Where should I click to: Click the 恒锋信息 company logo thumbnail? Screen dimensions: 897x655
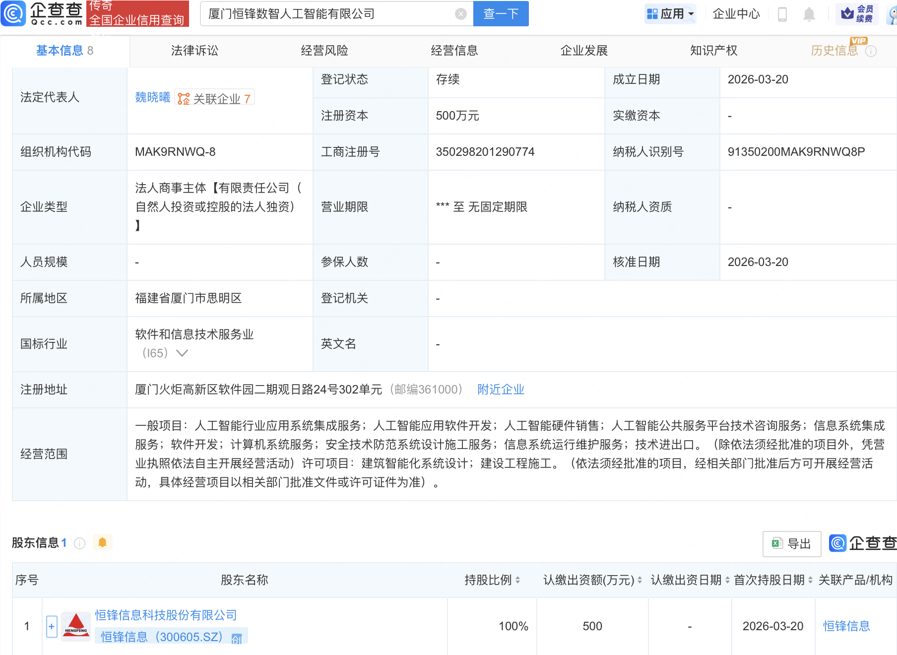[x=76, y=626]
